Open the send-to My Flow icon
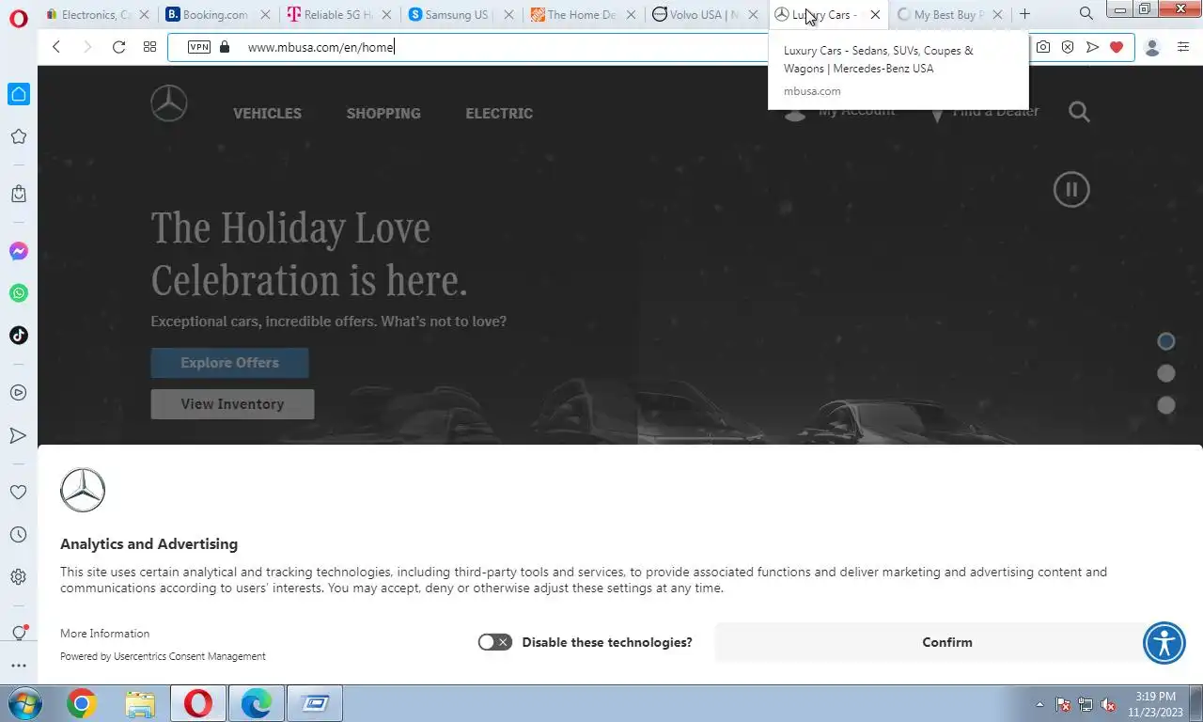 (x=1092, y=47)
